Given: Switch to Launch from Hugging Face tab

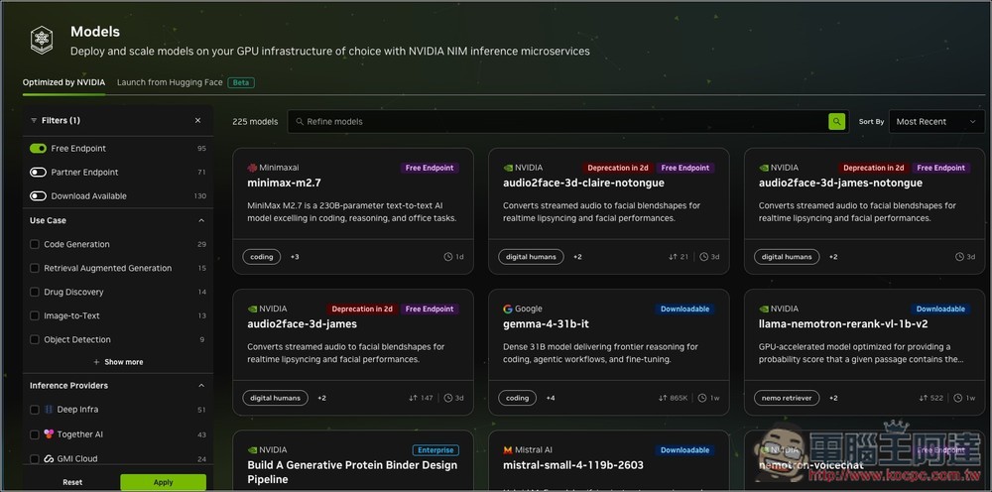Looking at the screenshot, I should pos(170,82).
